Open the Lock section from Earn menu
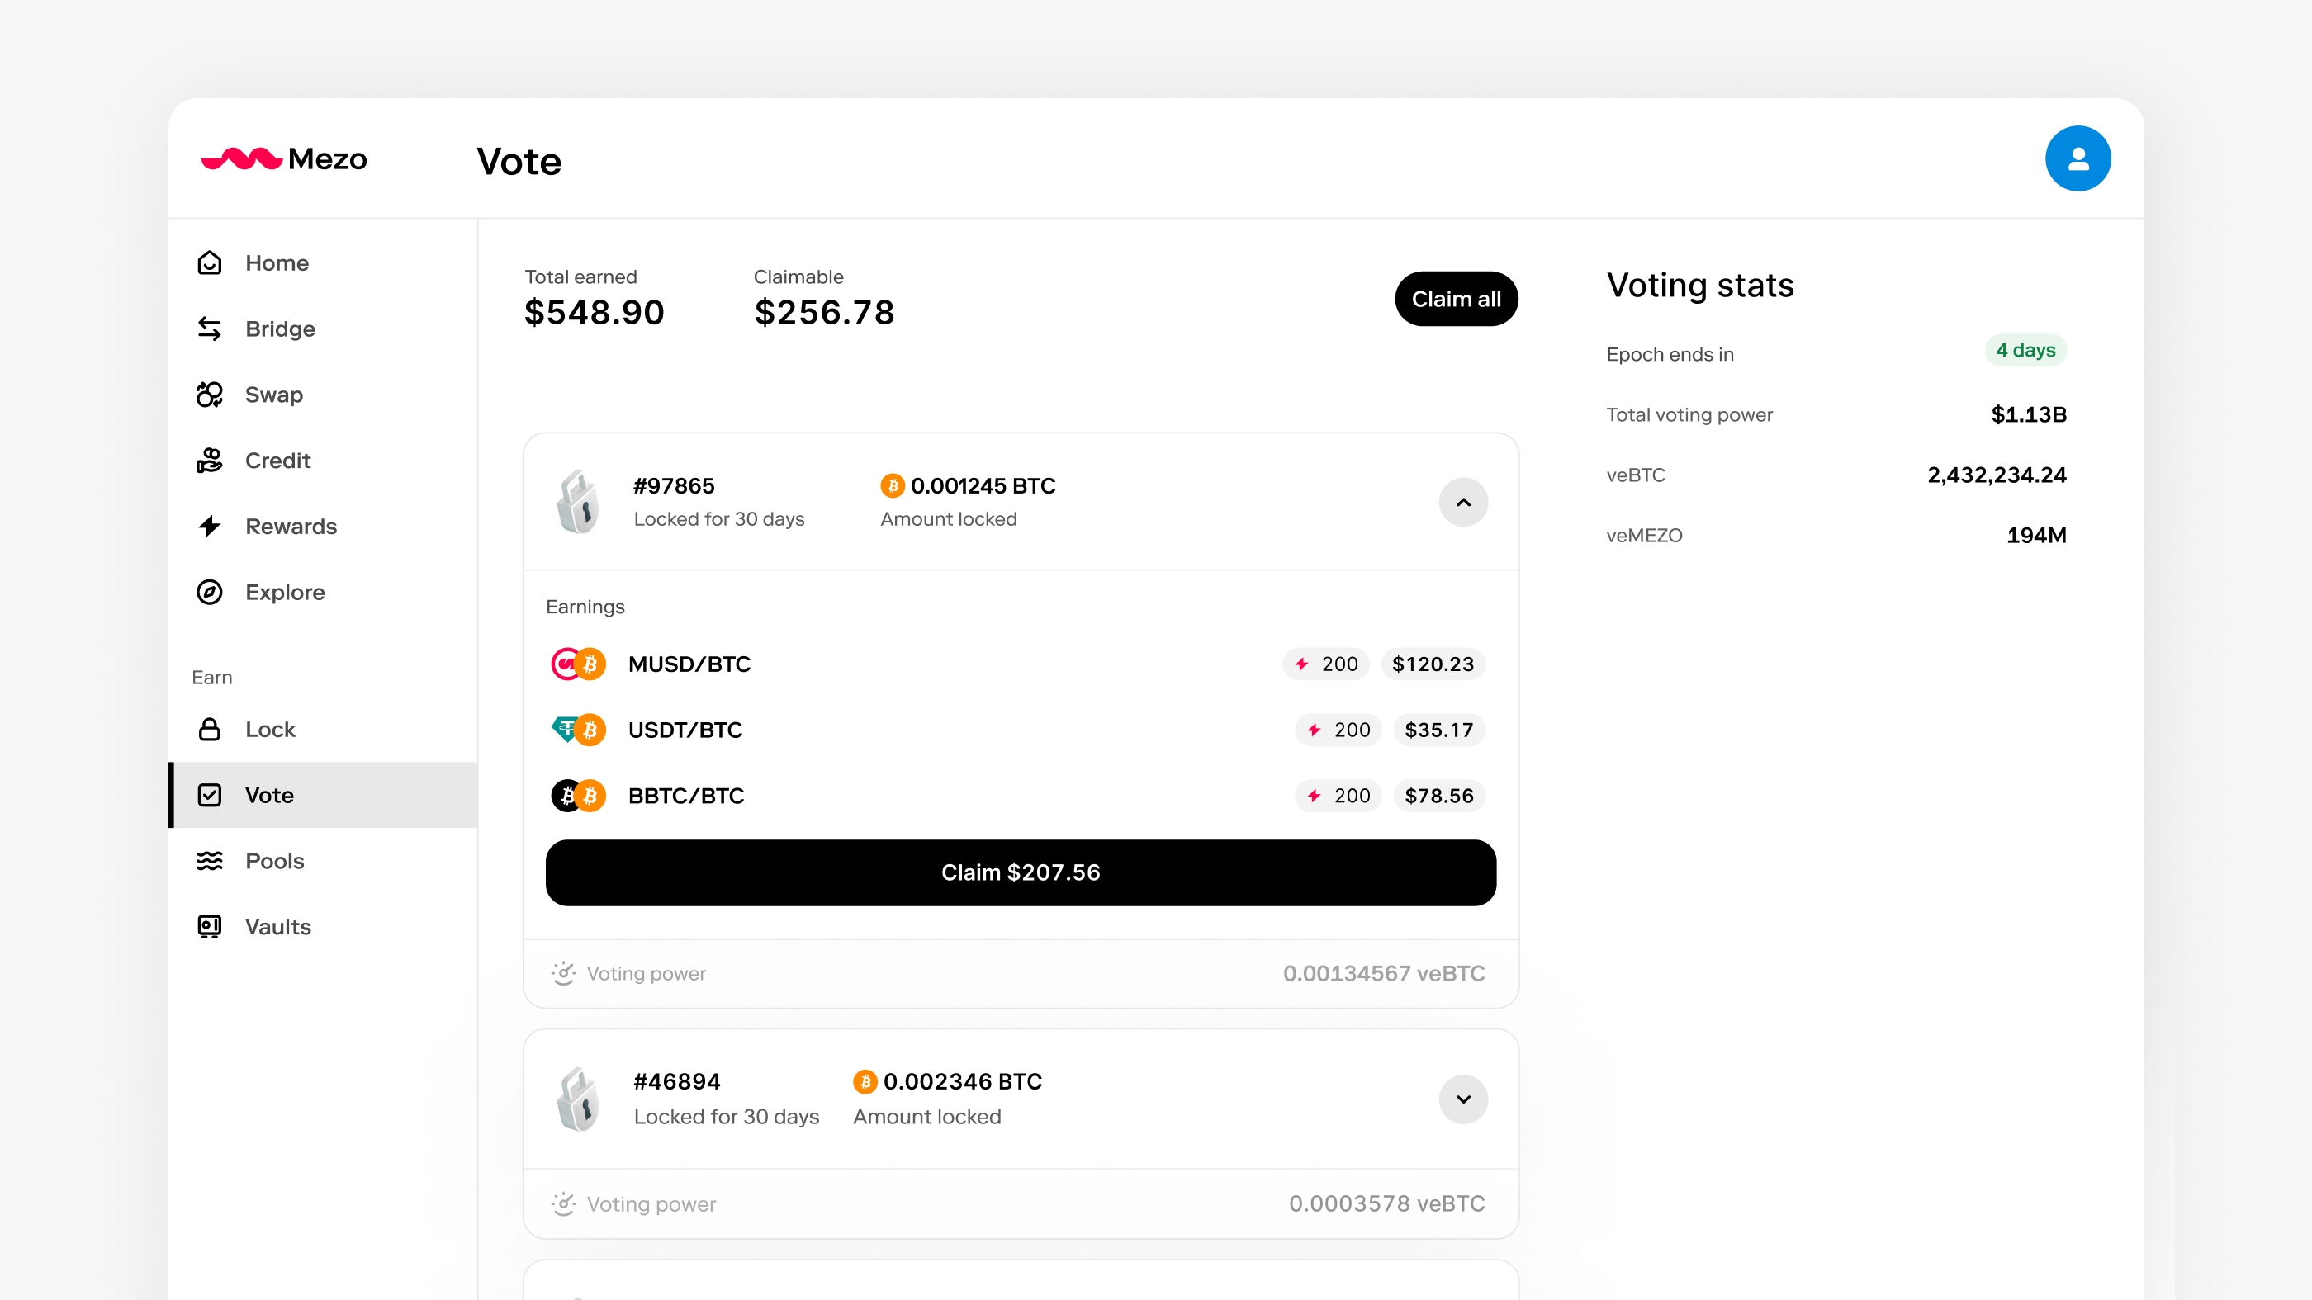This screenshot has height=1300, width=2312. (x=269, y=730)
